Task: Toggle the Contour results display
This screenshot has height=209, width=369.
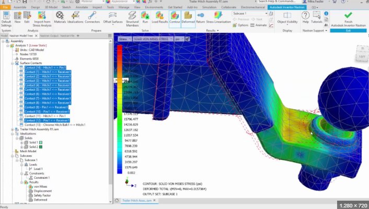Action: (x=175, y=18)
